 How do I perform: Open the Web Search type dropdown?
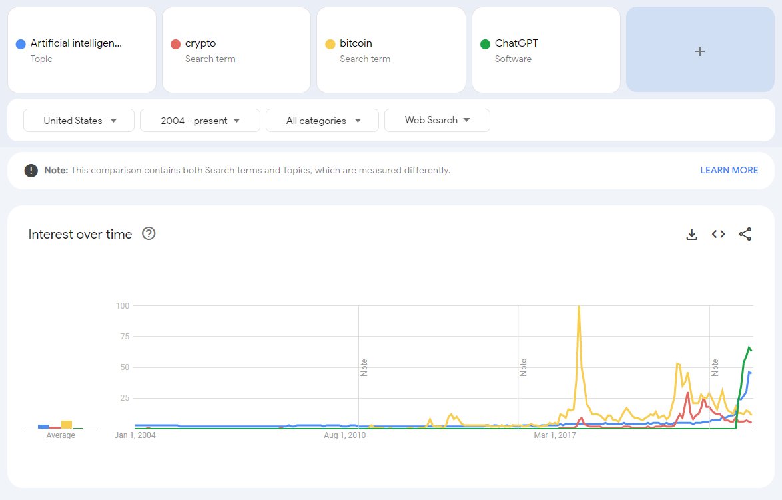pos(437,120)
